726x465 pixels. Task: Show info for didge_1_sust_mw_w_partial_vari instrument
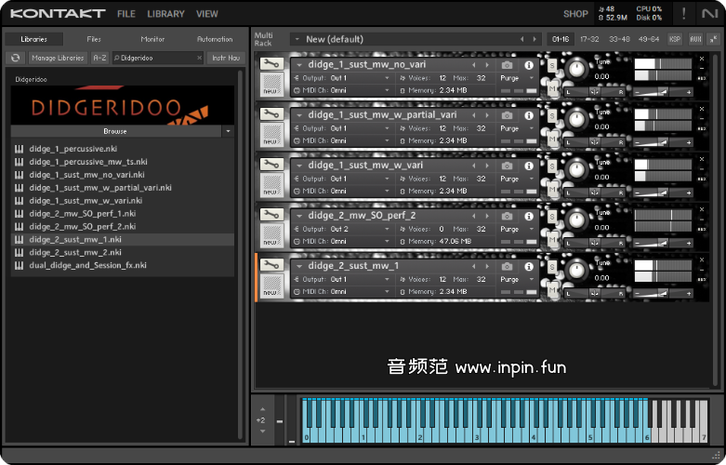click(x=529, y=115)
